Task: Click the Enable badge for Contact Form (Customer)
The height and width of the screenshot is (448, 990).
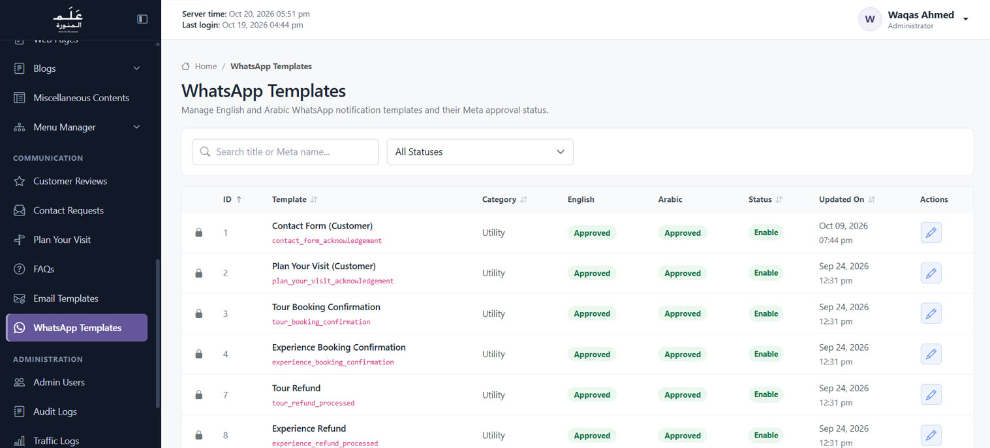Action: coord(766,232)
